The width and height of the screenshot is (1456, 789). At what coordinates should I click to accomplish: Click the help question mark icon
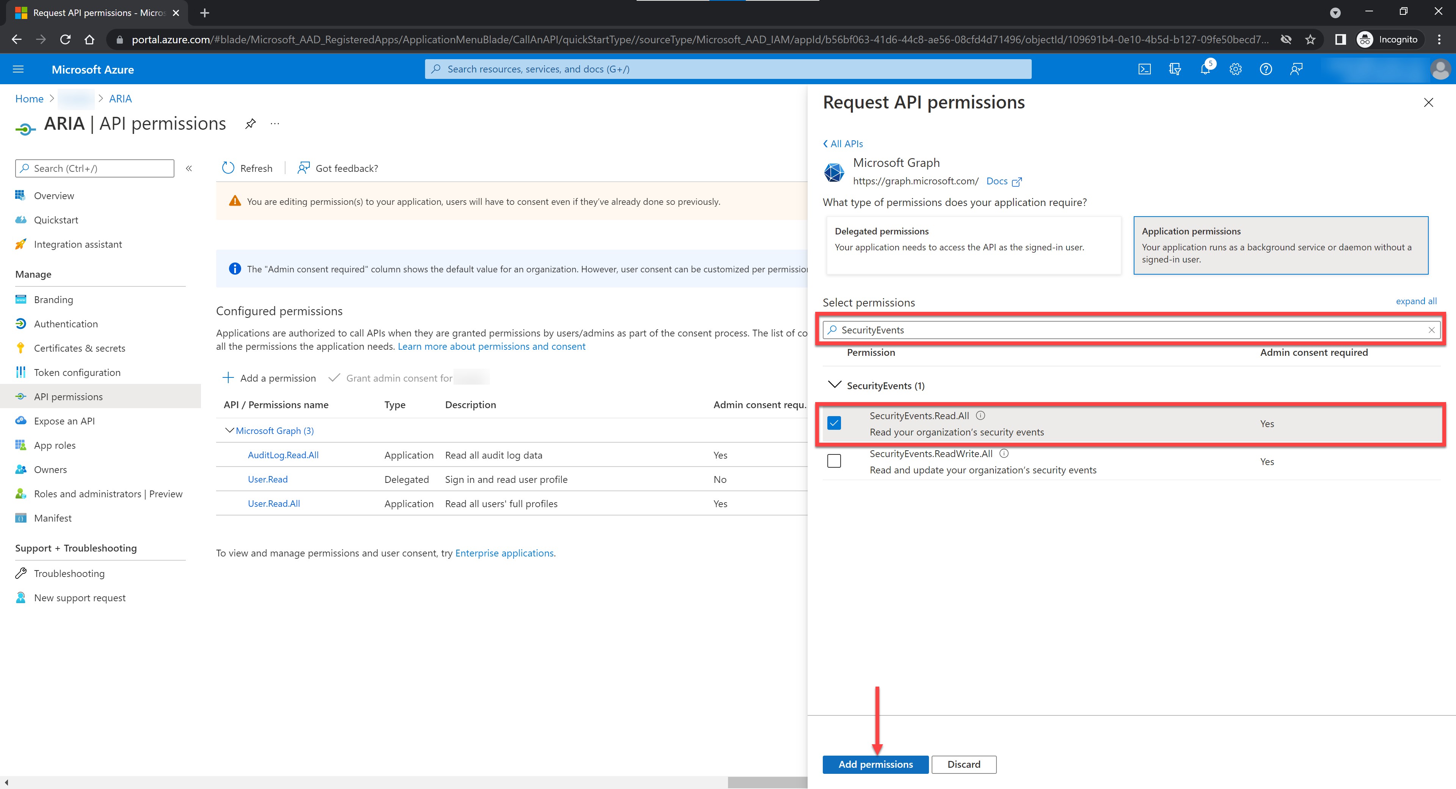(x=1266, y=69)
